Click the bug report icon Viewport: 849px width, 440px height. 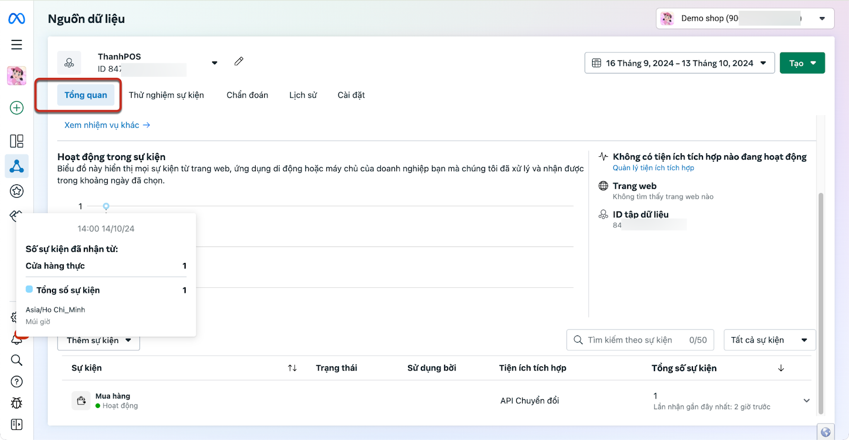16,403
